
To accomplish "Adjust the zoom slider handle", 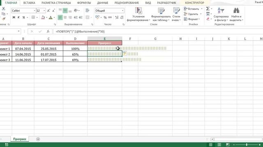I will [247, 145].
